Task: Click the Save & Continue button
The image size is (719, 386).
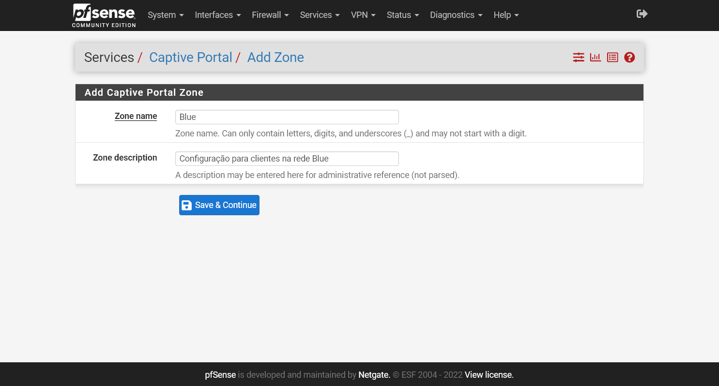Action: pyautogui.click(x=219, y=205)
